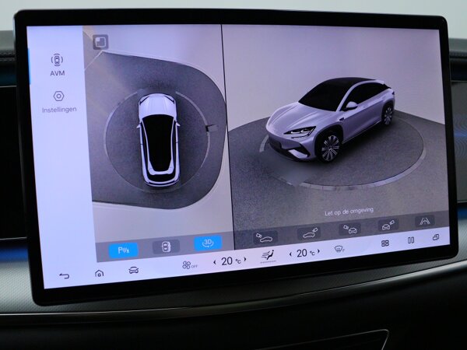Open the home screen
Screen dimensions: 467x350
pos(99,273)
